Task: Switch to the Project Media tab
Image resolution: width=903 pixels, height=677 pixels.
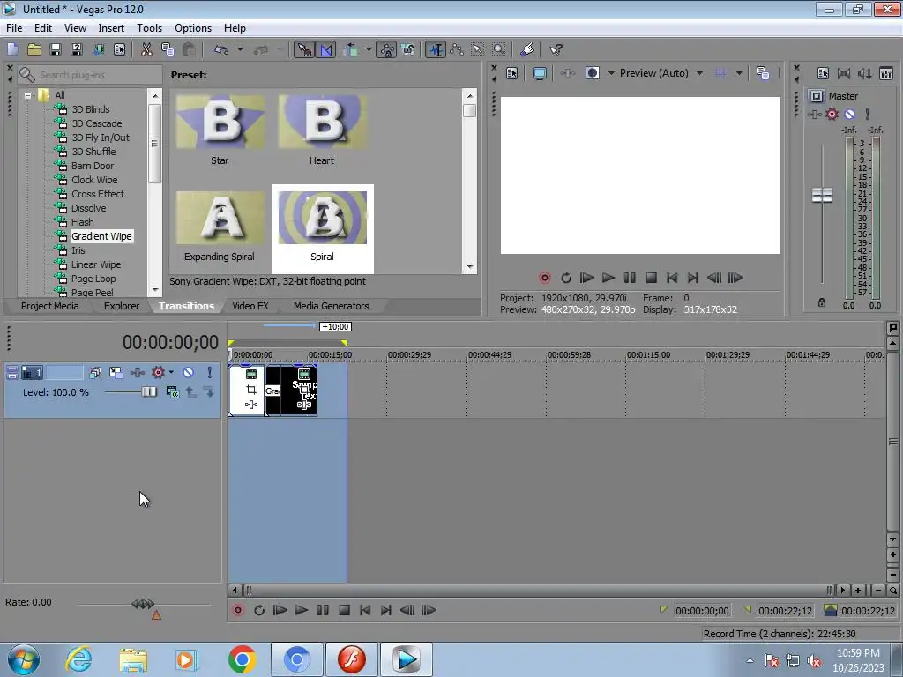Action: coord(49,306)
